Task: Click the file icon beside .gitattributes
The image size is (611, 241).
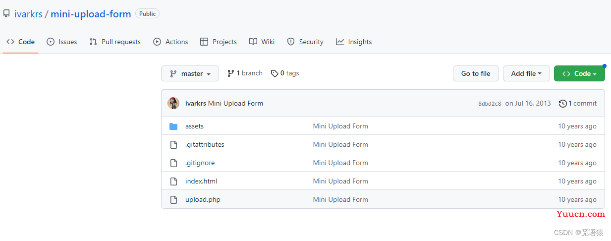Action: point(173,145)
